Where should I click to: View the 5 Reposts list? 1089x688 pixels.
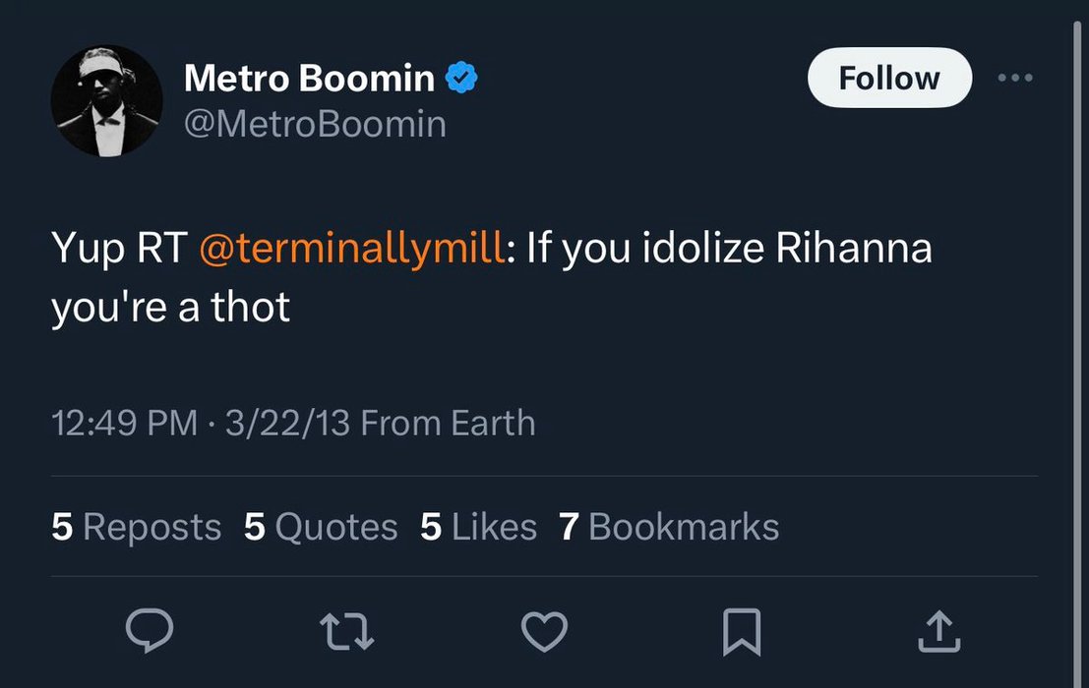click(136, 527)
